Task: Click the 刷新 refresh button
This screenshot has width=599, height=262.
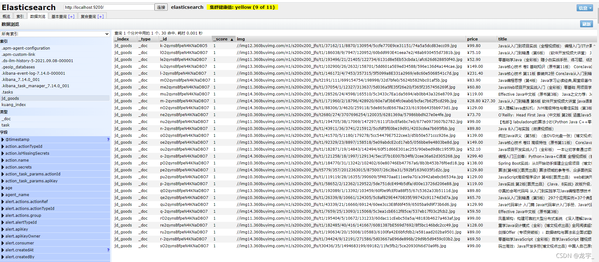Action: (586, 24)
